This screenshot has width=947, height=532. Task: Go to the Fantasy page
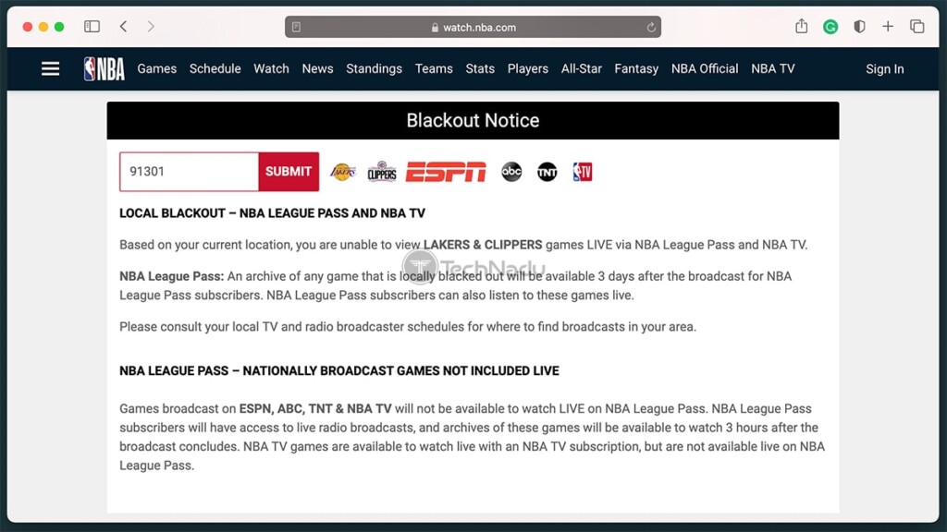[636, 68]
